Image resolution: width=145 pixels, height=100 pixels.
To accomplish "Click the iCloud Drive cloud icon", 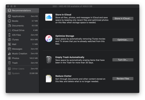I will [9, 30].
